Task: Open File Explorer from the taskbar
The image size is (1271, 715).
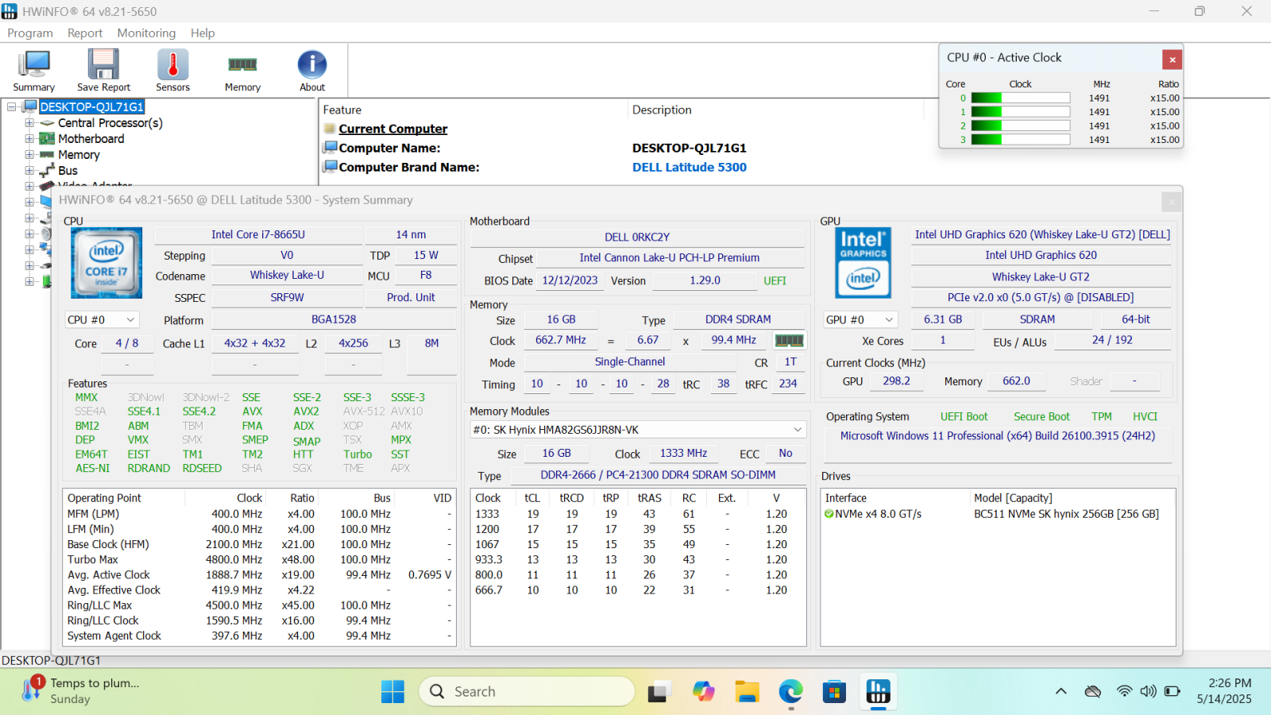Action: 747,692
